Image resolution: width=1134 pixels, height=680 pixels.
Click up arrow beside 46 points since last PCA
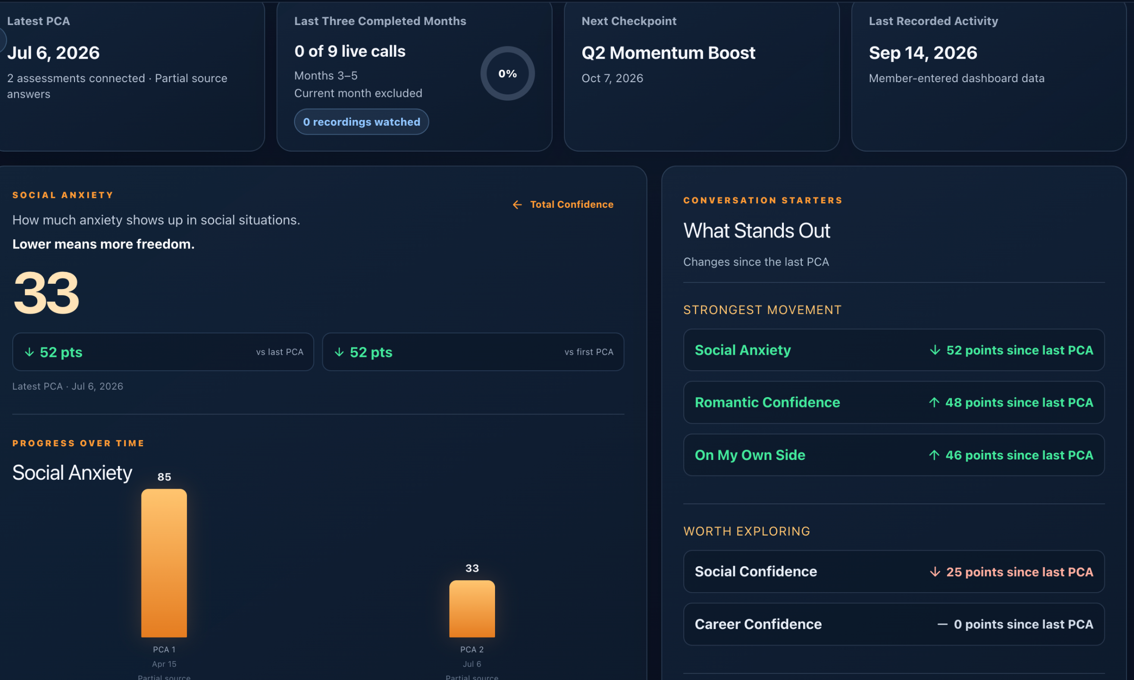934,455
